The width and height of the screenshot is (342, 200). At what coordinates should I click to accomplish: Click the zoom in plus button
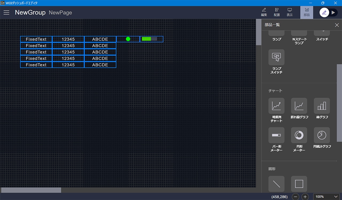click(305, 197)
